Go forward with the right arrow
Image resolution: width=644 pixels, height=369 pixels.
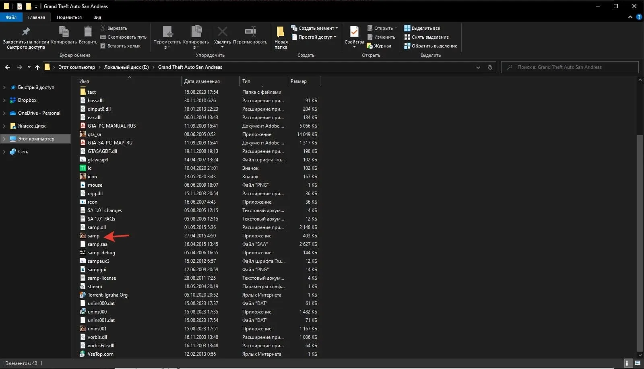click(x=19, y=67)
